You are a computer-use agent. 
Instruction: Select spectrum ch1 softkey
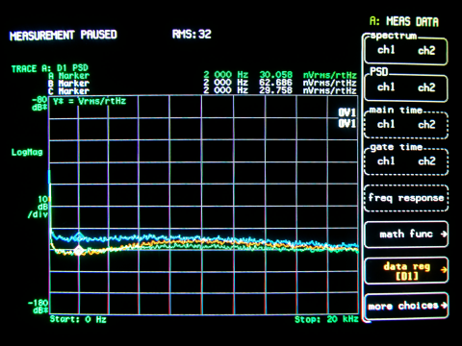tap(386, 50)
